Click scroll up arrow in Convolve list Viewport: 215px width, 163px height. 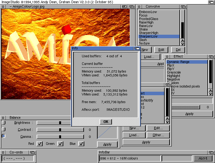click(183, 41)
